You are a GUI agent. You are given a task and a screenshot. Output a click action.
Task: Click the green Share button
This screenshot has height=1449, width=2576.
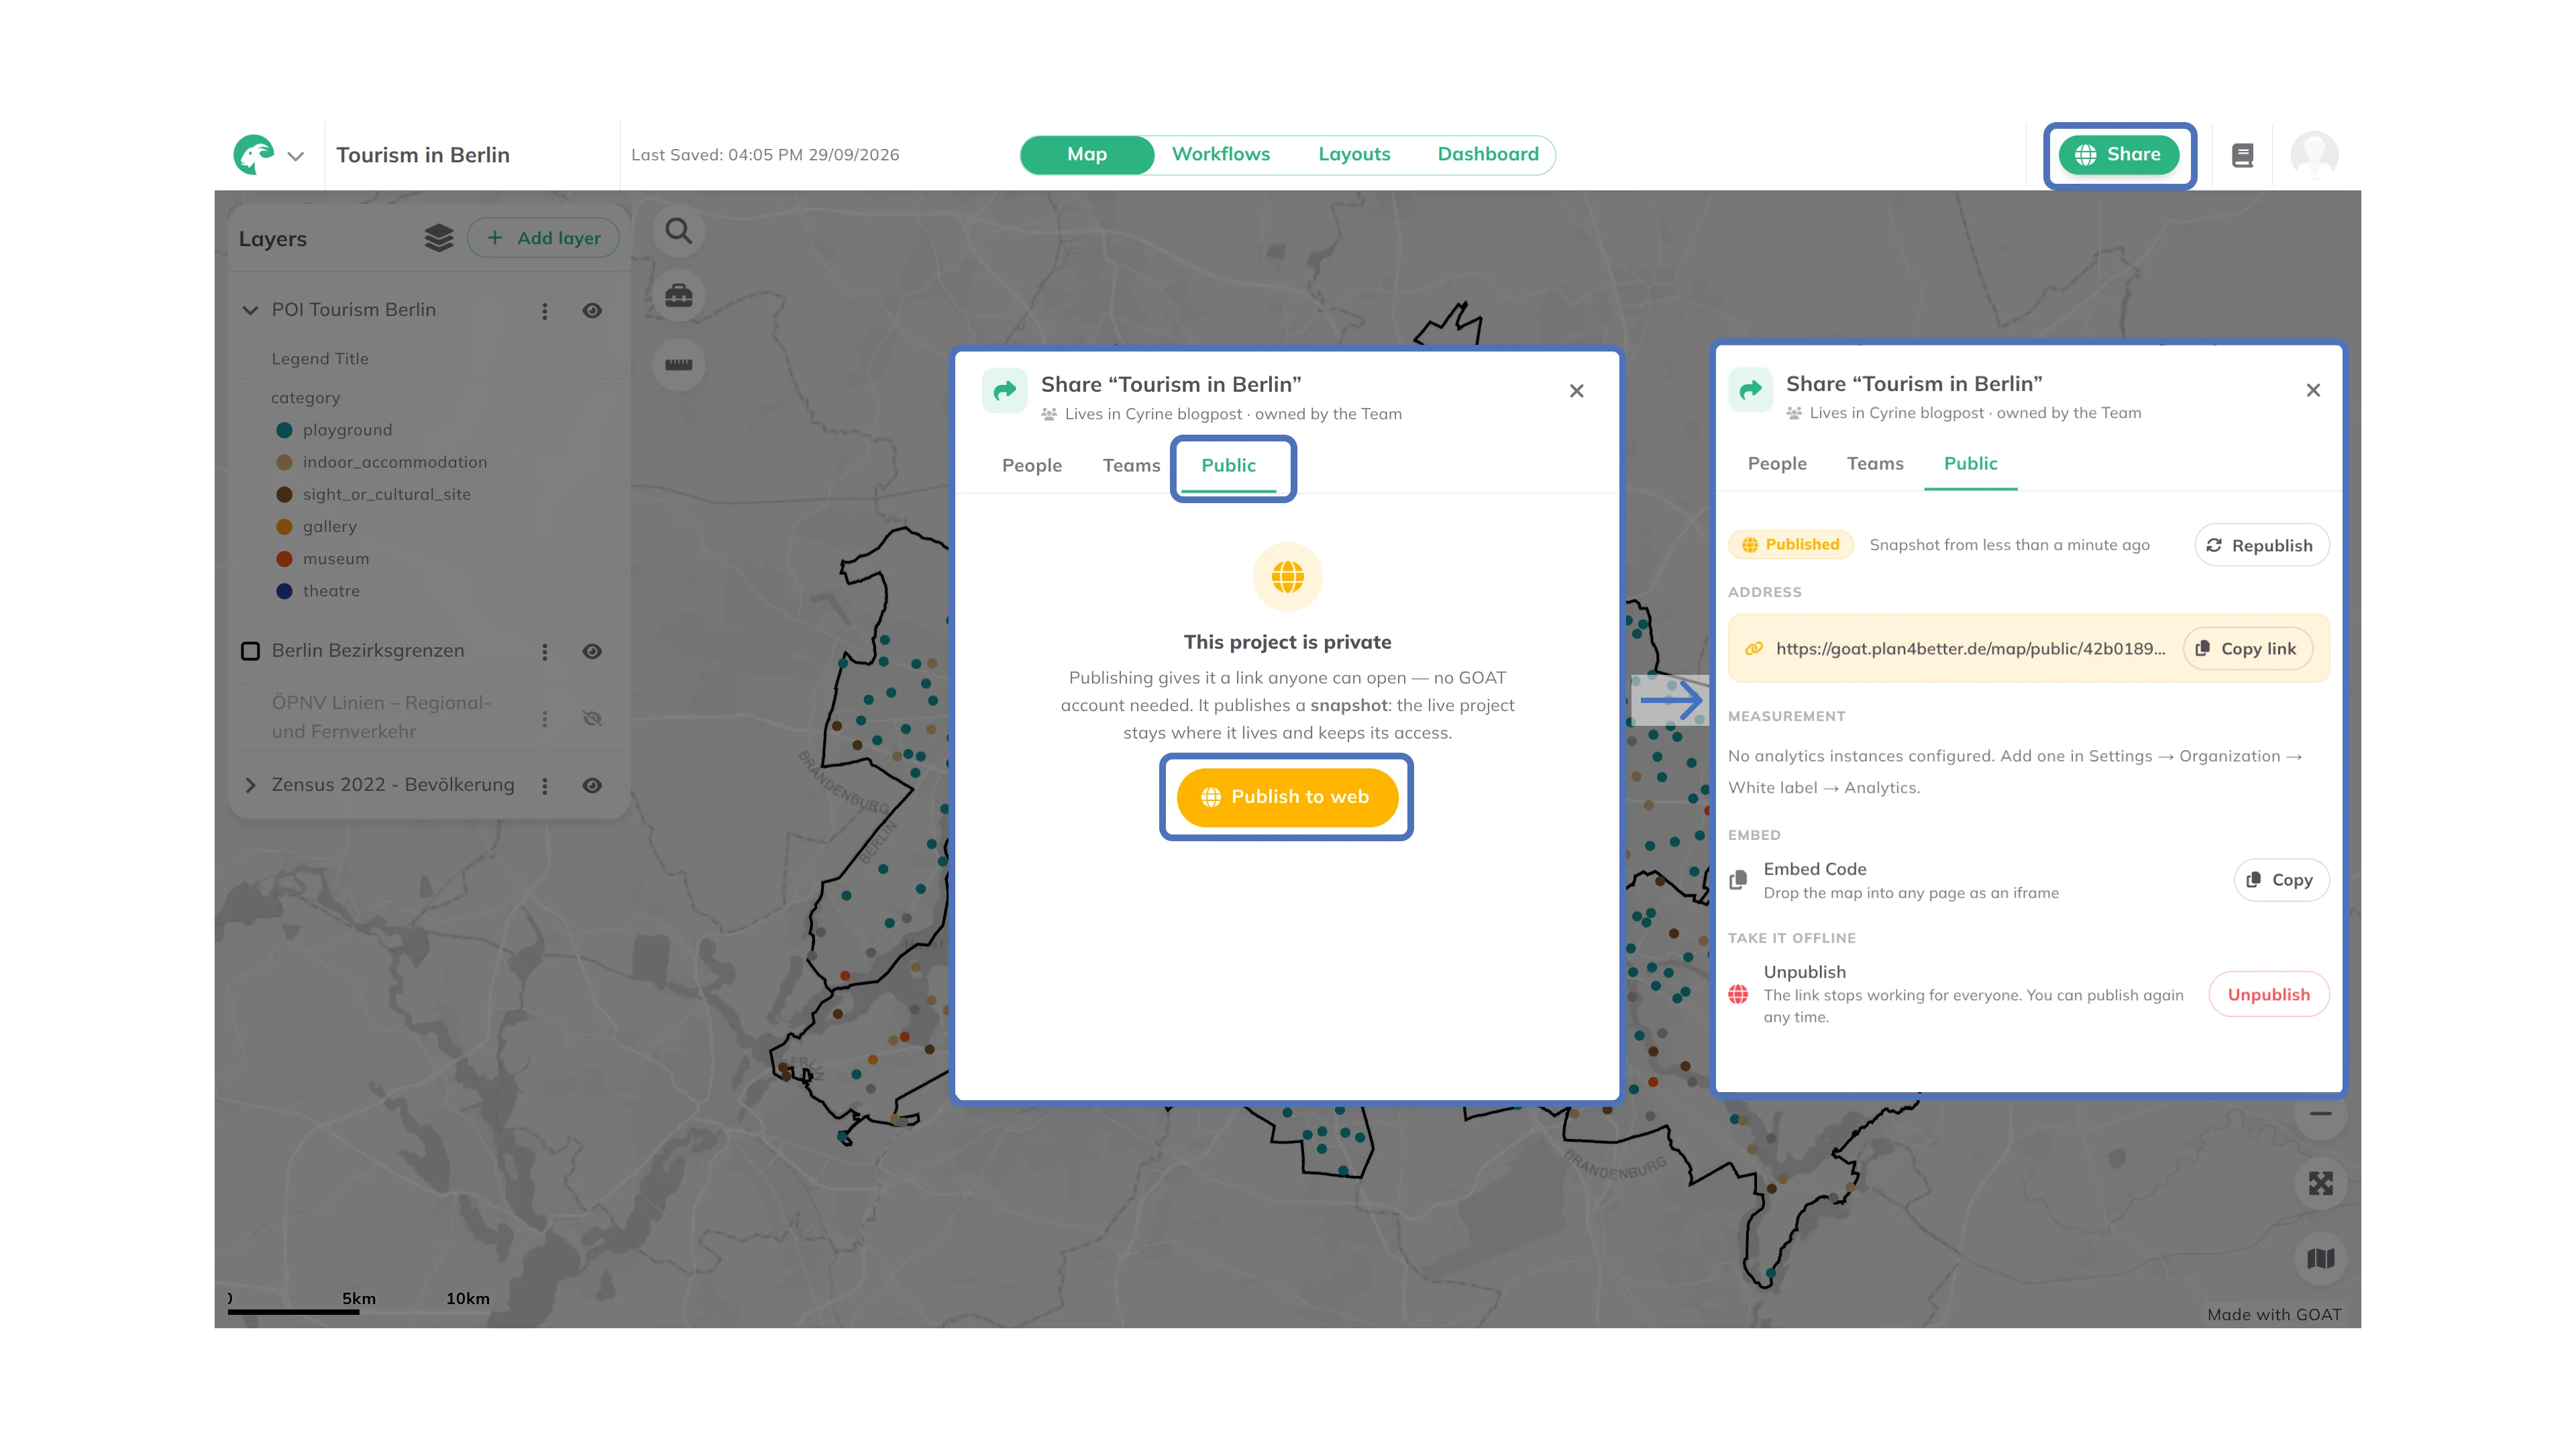click(2118, 155)
